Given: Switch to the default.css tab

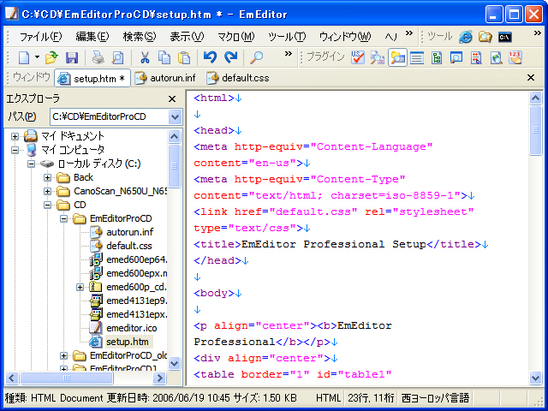Looking at the screenshot, I should coord(238,78).
